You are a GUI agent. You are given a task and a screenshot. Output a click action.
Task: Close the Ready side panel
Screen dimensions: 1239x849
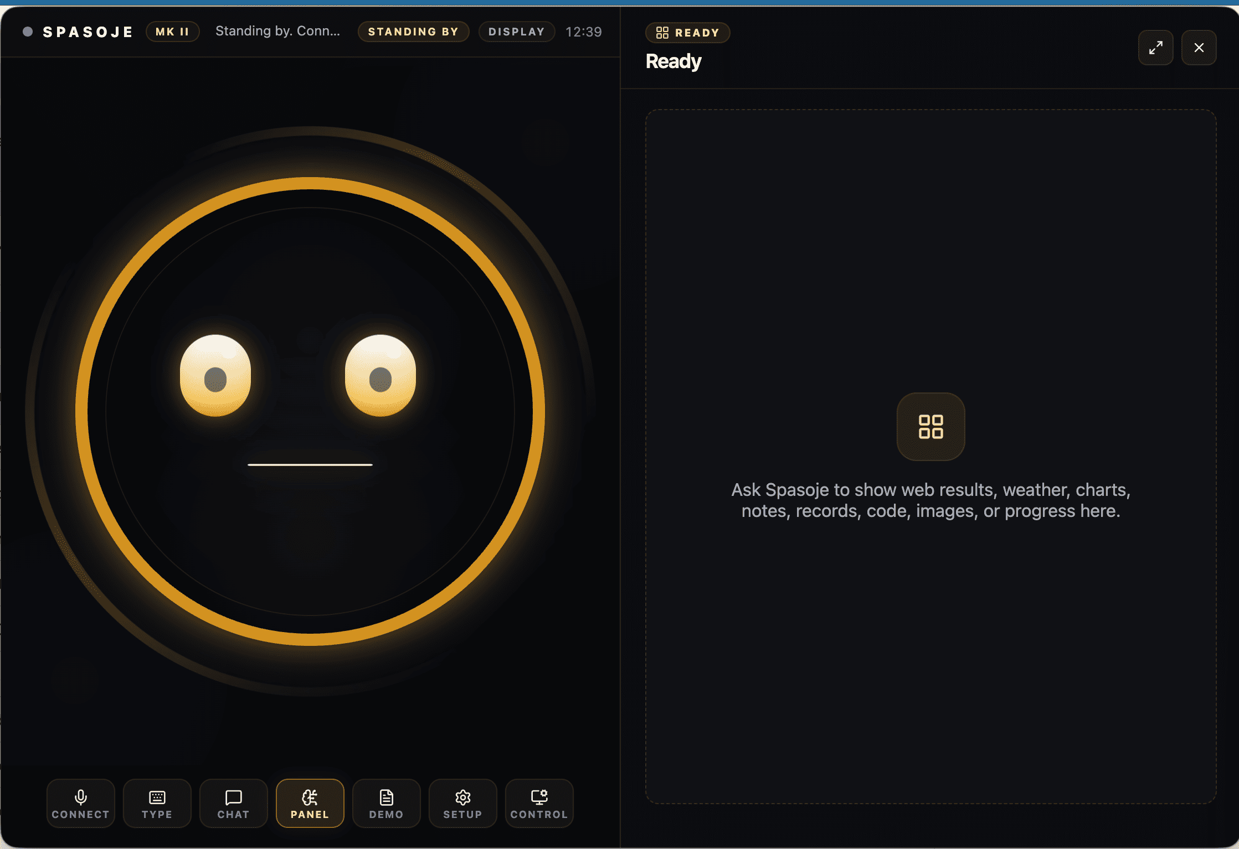click(1199, 48)
